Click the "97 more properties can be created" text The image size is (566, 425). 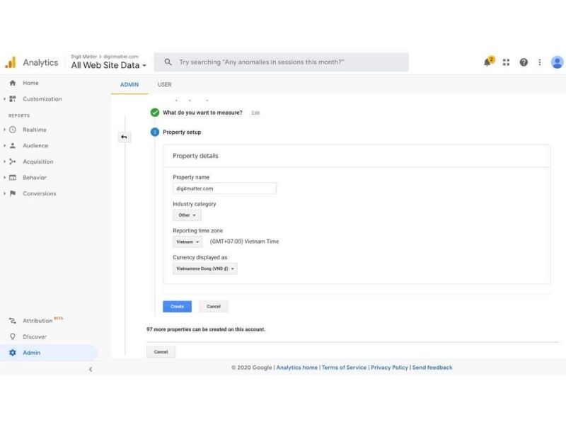coord(205,329)
